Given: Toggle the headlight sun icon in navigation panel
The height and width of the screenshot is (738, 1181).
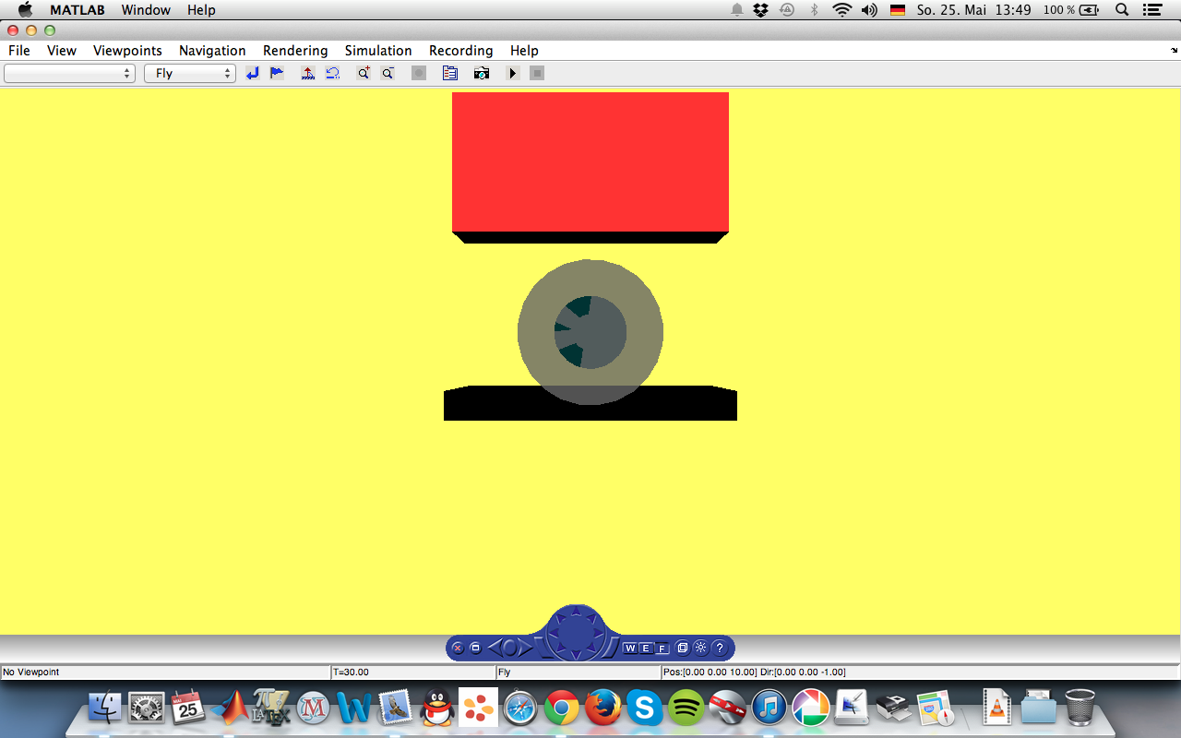Looking at the screenshot, I should click(701, 649).
